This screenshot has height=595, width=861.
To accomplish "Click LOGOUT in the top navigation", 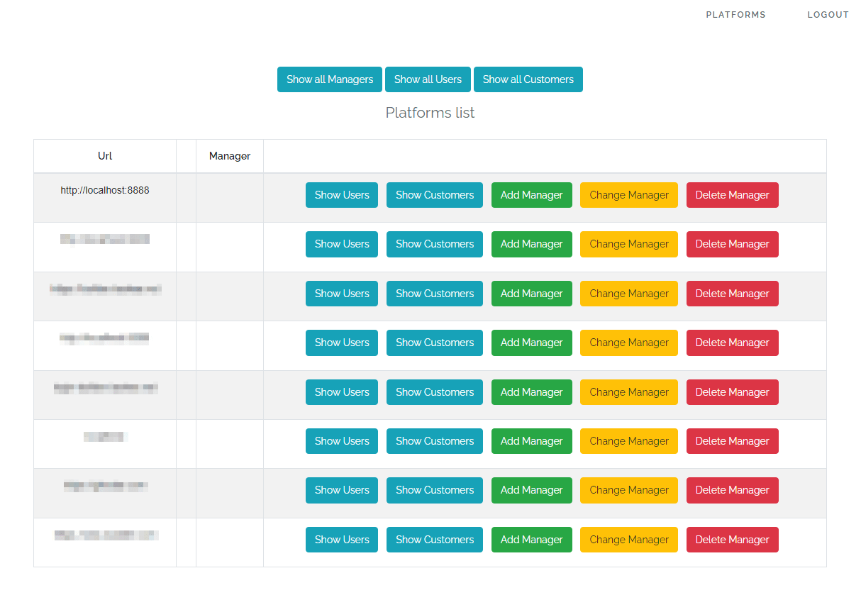I will pyautogui.click(x=828, y=14).
